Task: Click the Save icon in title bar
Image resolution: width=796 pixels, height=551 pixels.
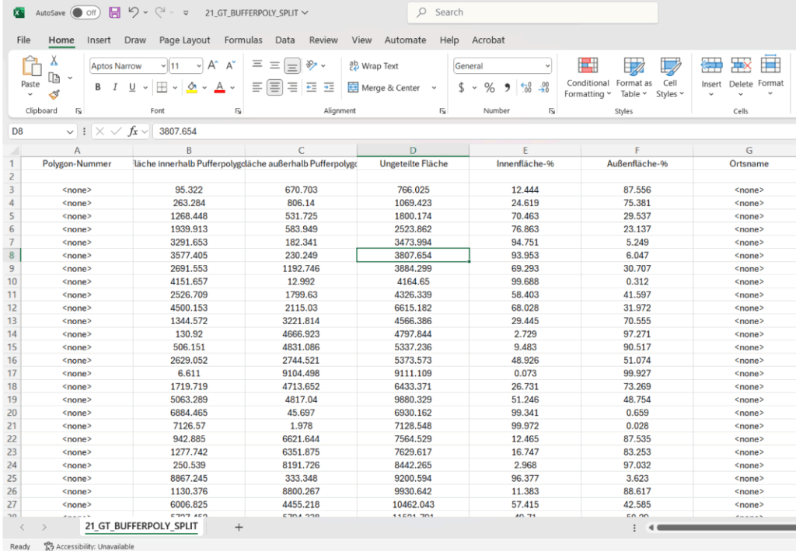Action: pos(114,12)
